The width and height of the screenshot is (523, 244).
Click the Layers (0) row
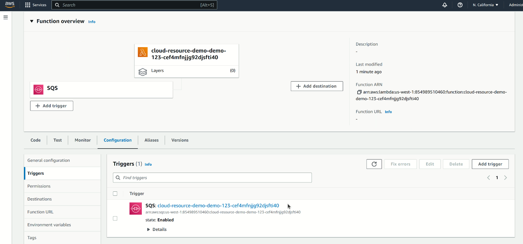[x=186, y=71]
